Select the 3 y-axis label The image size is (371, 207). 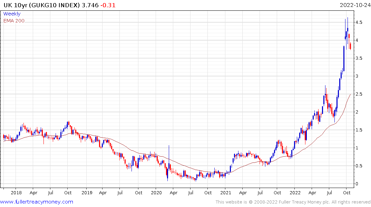pyautogui.click(x=357, y=76)
